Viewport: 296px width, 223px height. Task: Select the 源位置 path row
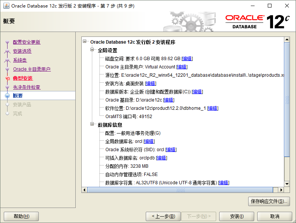tap(195, 75)
